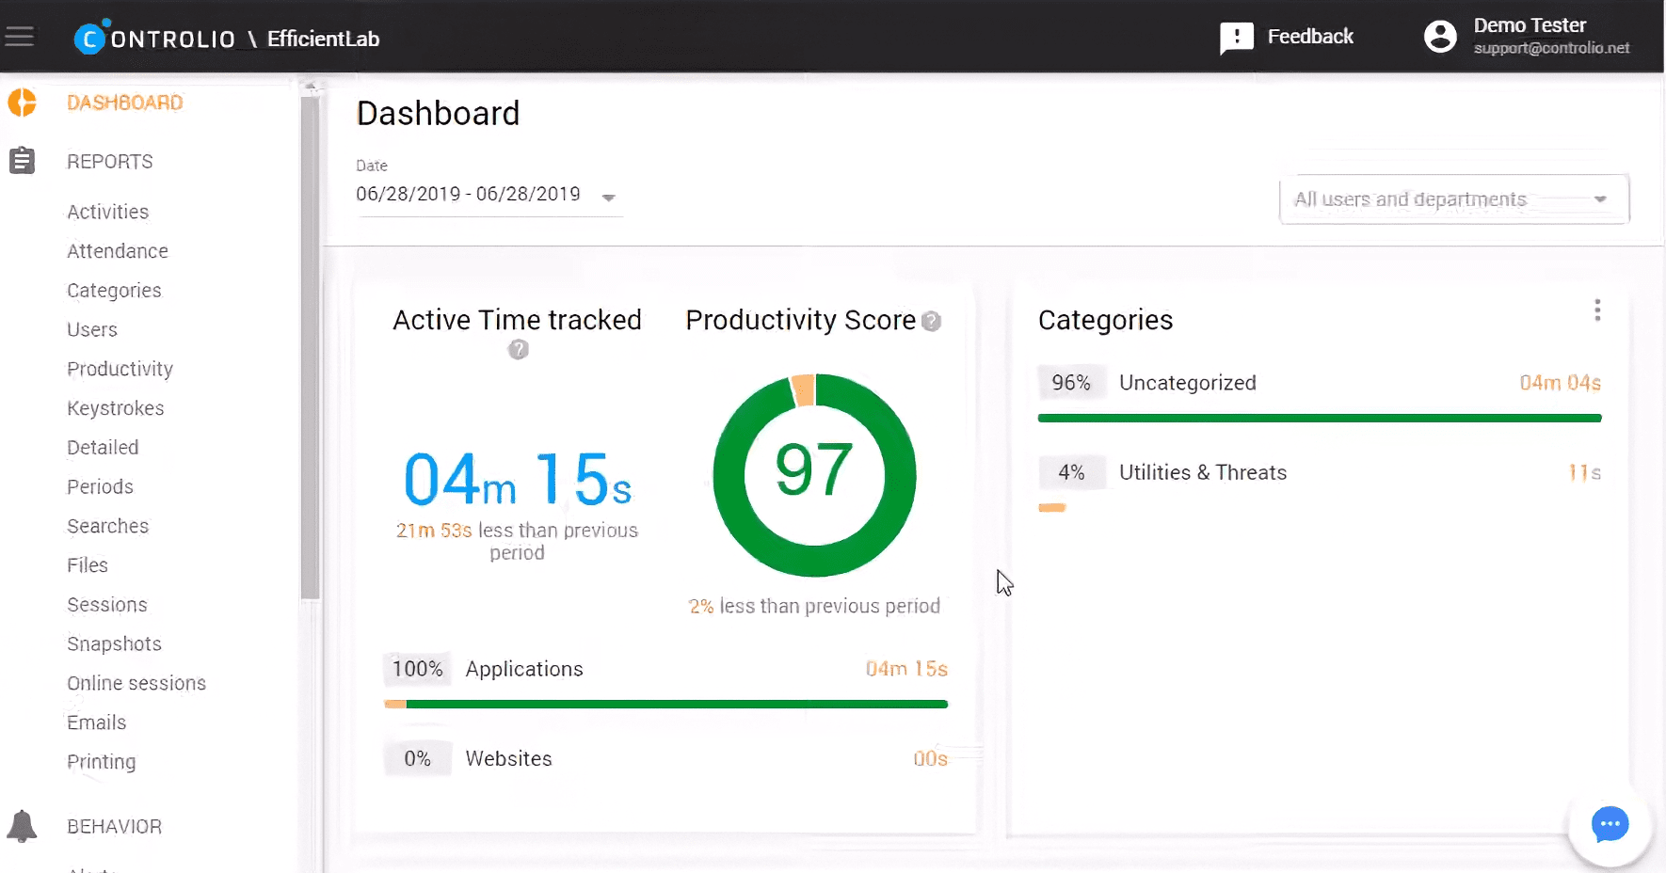Click the Active Time tracked help icon

(x=518, y=350)
